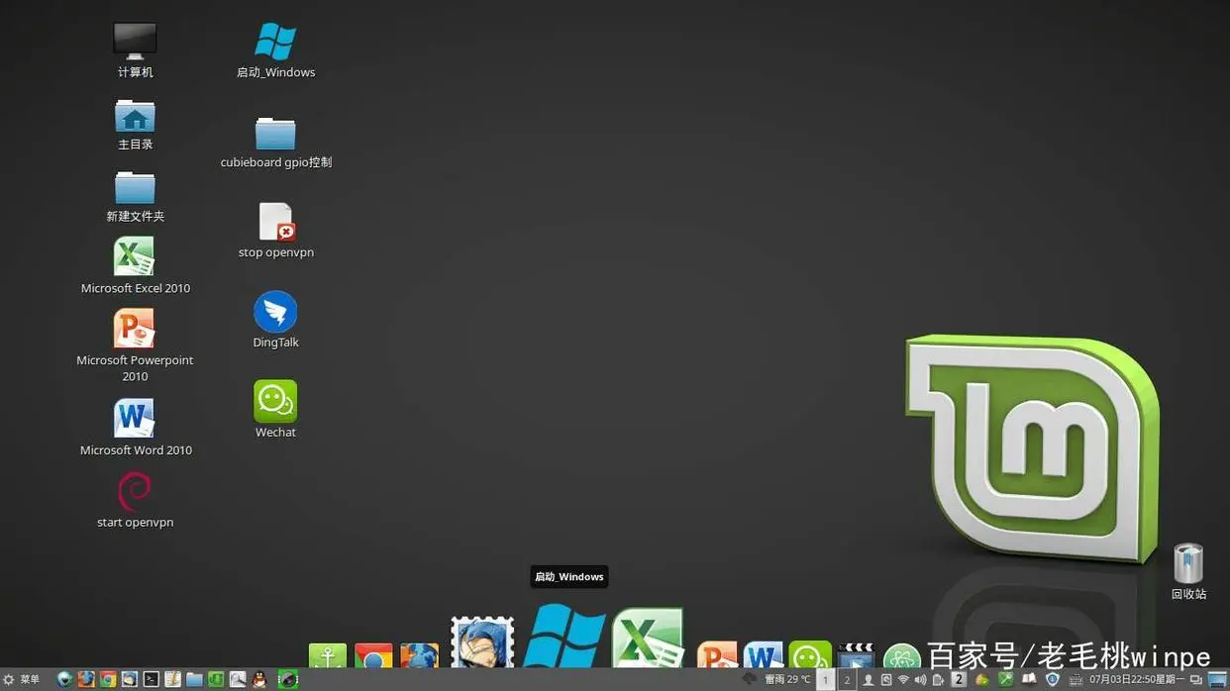1230x691 pixels.
Task: Select the stop openvpn desktop launcher
Action: coord(276,230)
